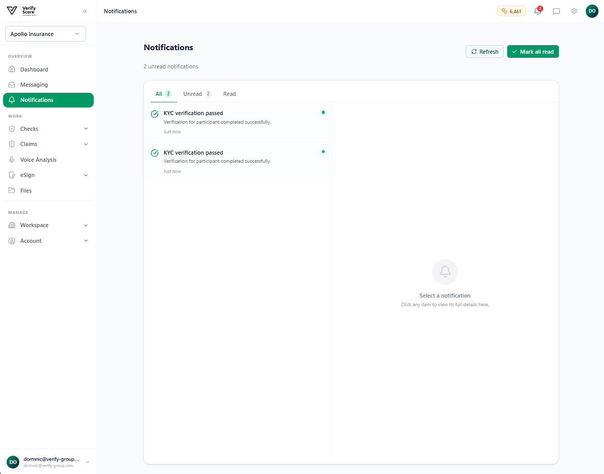Click the dormnic@verify-group email text
Screen dimensions: 604x474
pyautogui.click(x=51, y=459)
